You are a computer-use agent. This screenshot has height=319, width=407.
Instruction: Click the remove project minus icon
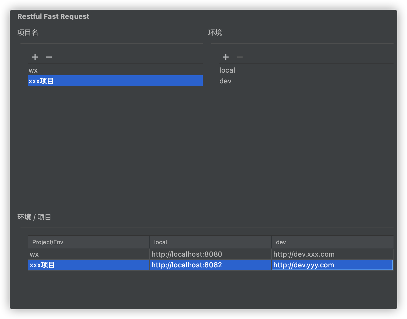point(49,57)
